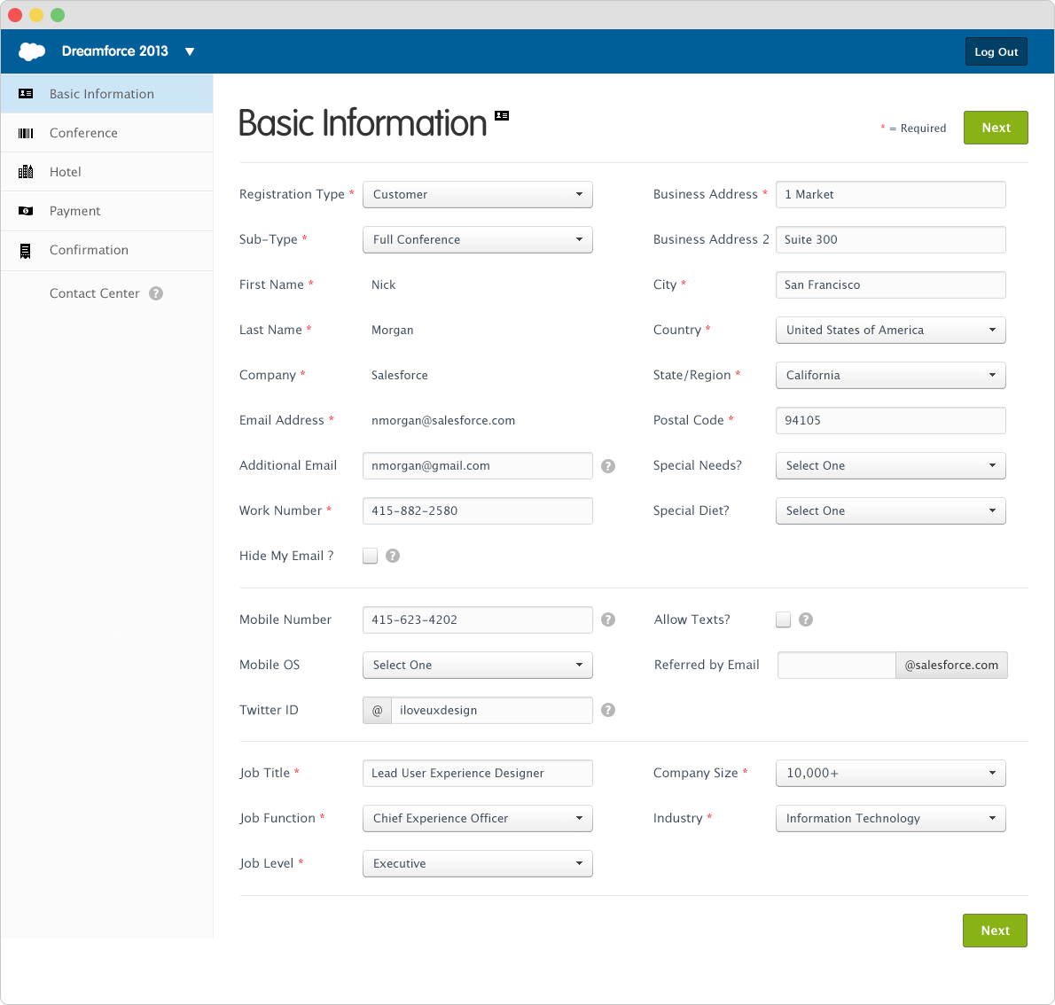Click the red window close button
The height and width of the screenshot is (1005, 1055).
click(15, 15)
